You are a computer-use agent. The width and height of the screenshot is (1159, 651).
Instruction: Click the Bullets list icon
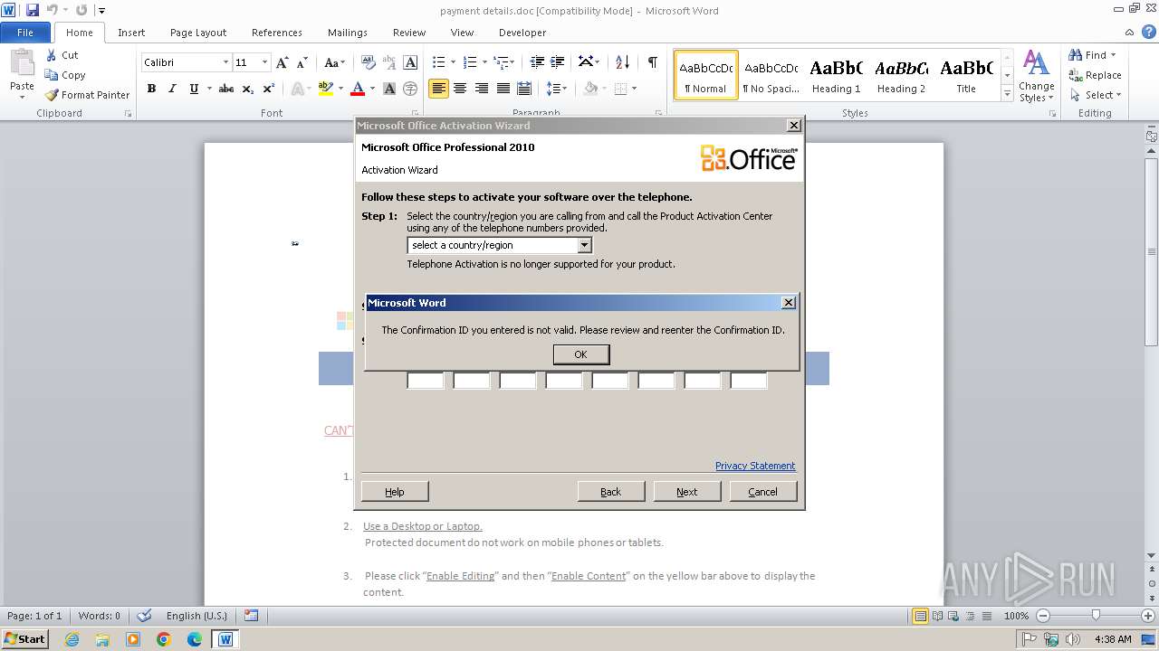(438, 62)
